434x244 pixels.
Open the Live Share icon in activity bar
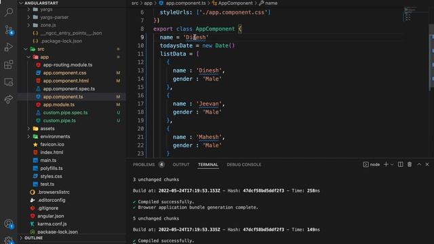pyautogui.click(x=9, y=99)
